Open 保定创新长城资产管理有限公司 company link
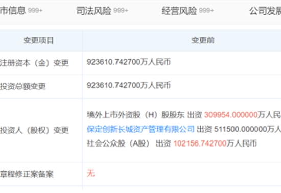 140,129
